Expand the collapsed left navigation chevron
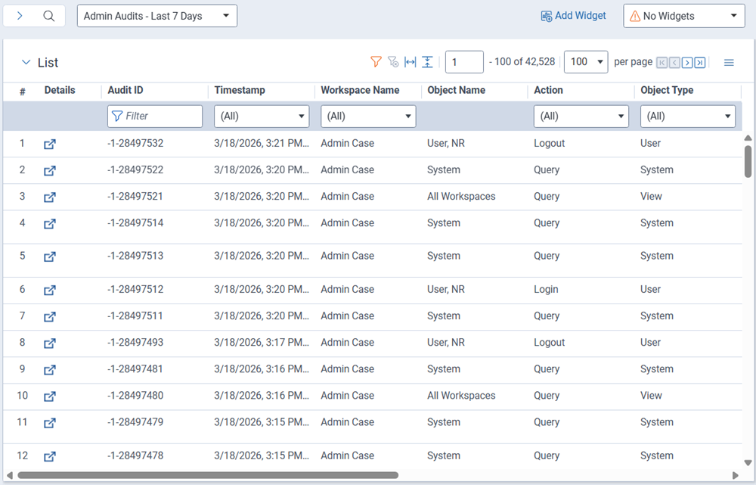 [20, 15]
